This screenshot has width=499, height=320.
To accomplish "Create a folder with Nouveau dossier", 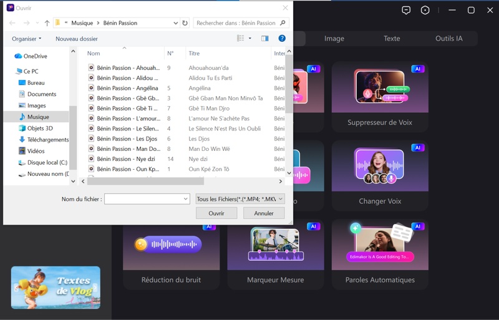I will tap(77, 39).
